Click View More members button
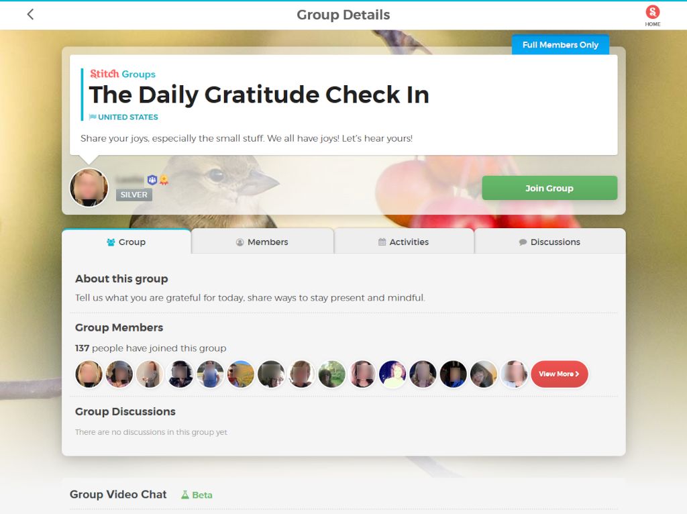Screen dimensions: 687x514 [x=559, y=374]
